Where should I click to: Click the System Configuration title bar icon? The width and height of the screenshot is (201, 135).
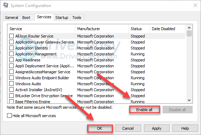pos(6,5)
